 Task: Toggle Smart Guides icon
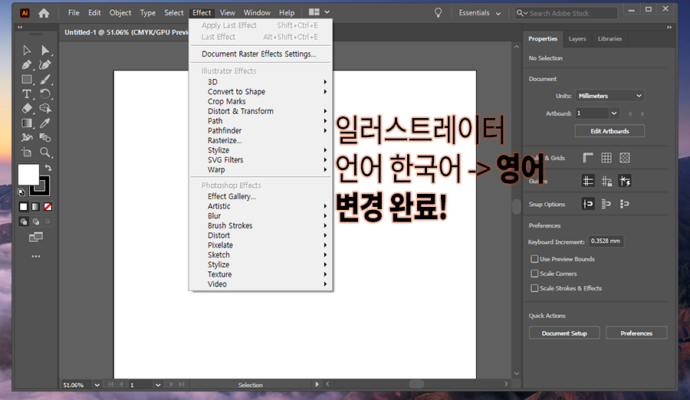coord(624,181)
